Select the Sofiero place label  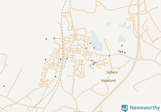coord(112,72)
